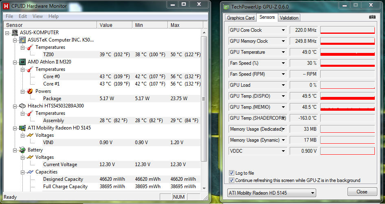Toggle Continue refreshing in background checkbox
The image size is (385, 204).
point(232,180)
